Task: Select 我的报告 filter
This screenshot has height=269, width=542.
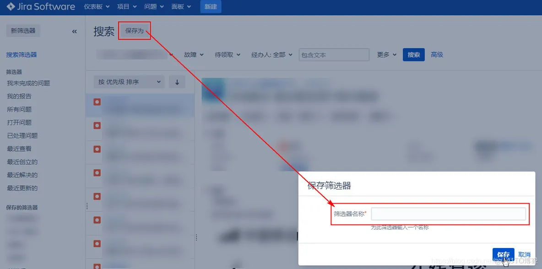Action: point(19,97)
